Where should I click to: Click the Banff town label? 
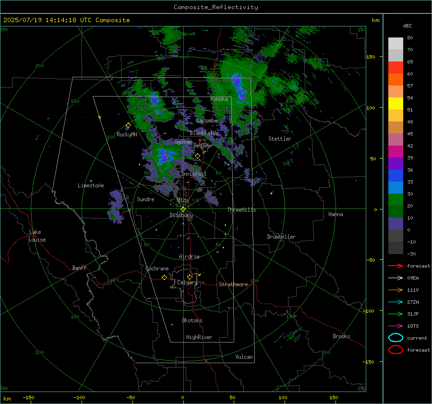79,268
